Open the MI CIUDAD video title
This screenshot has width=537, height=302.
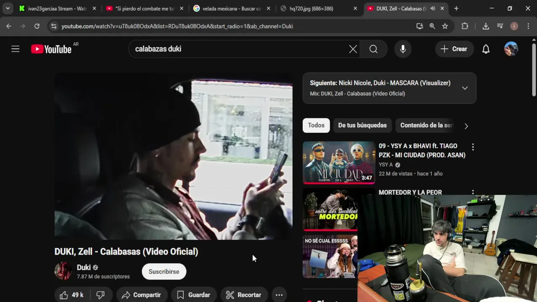422,151
